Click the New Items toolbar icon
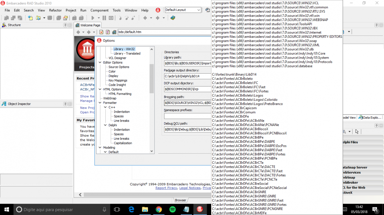The width and height of the screenshot is (384, 215). click(30, 18)
